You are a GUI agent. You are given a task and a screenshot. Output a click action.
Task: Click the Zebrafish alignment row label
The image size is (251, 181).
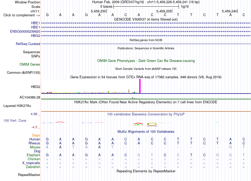[33, 167]
